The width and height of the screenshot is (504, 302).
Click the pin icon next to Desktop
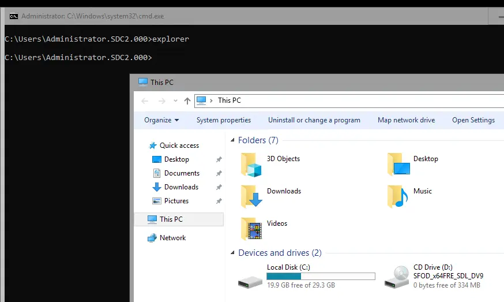[x=219, y=159]
